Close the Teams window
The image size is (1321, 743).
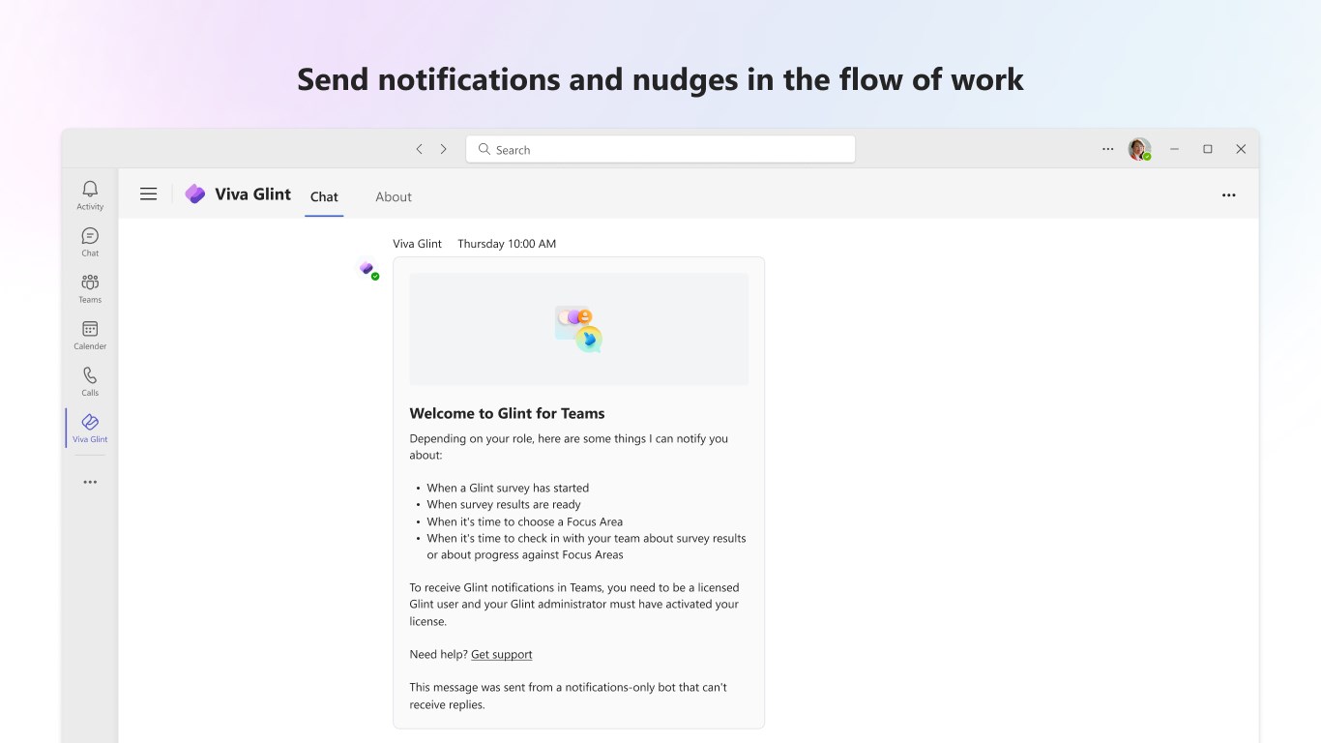coord(1241,149)
